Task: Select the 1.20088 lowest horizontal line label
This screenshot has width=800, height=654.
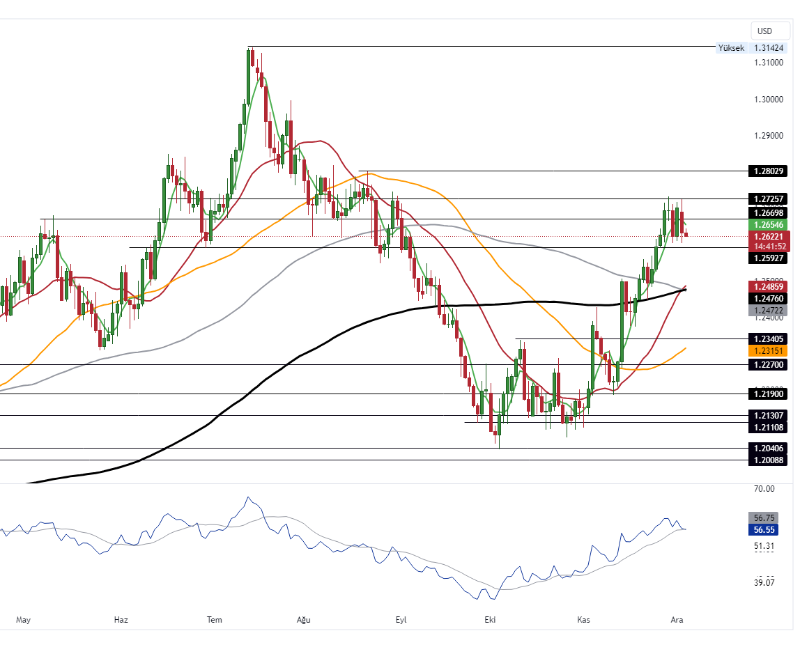Action: coord(767,460)
